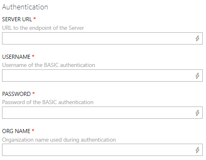The height and width of the screenshot is (160, 206).
Task: Click the 'Password of the BASIC authentication' hint
Action: 48,102
